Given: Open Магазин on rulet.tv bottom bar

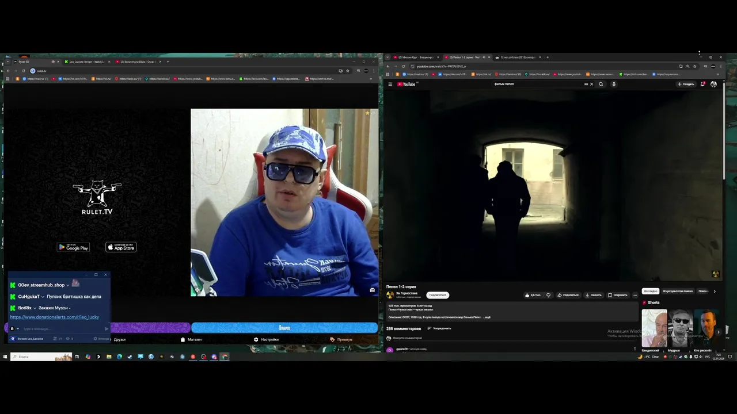Looking at the screenshot, I should (x=192, y=339).
